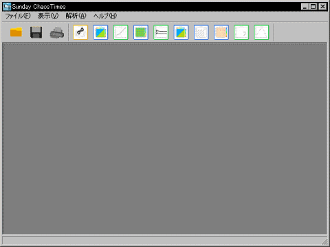Select the nearly blank hook-mark graph icon

pos(241,32)
